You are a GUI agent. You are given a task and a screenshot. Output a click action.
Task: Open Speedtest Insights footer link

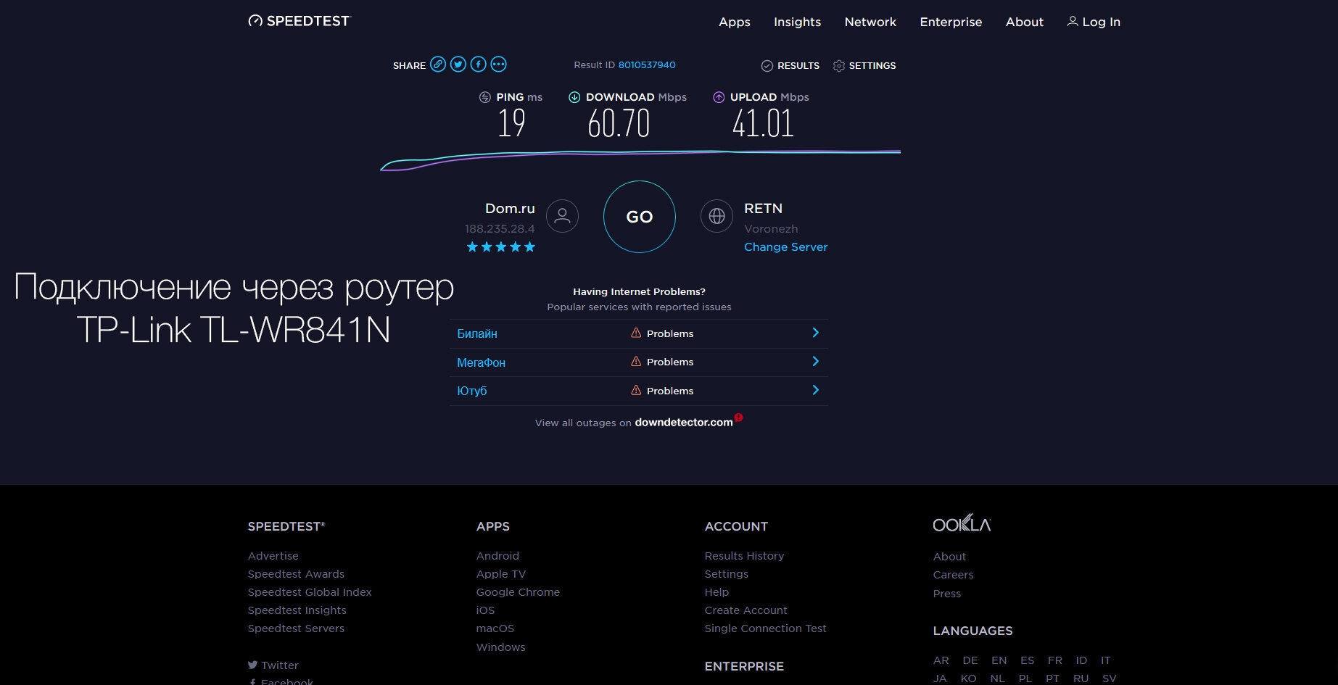pyautogui.click(x=297, y=610)
